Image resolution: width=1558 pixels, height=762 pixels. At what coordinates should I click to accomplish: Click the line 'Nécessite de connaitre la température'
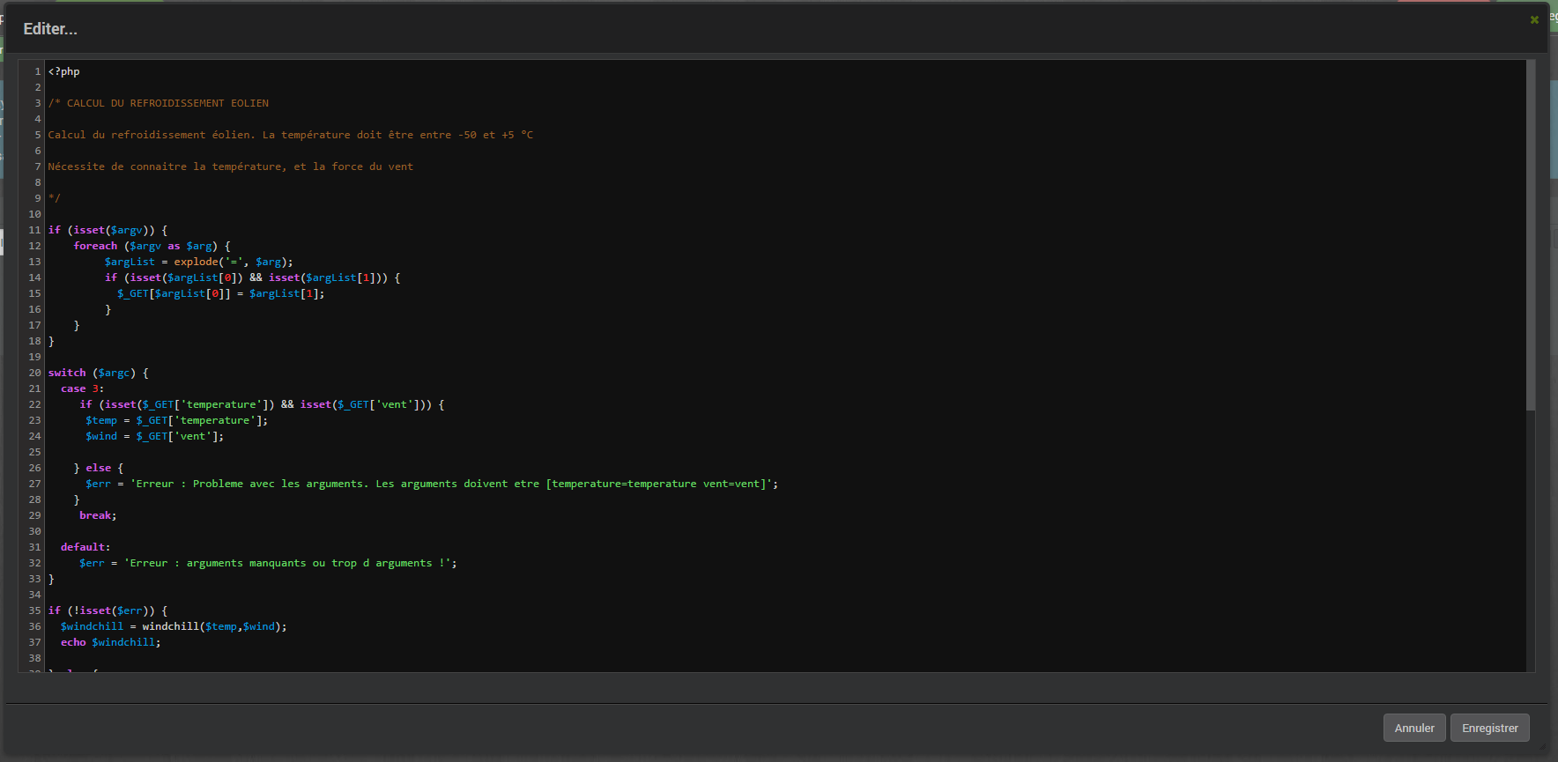tap(230, 166)
